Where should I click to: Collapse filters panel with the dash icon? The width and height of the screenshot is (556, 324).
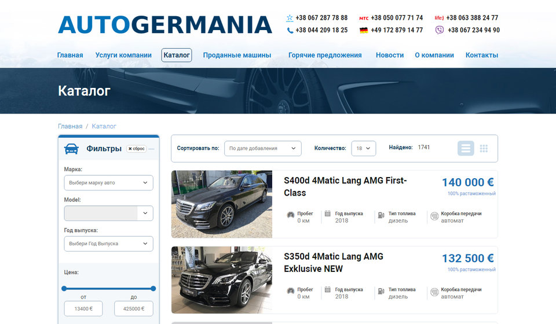(x=151, y=149)
